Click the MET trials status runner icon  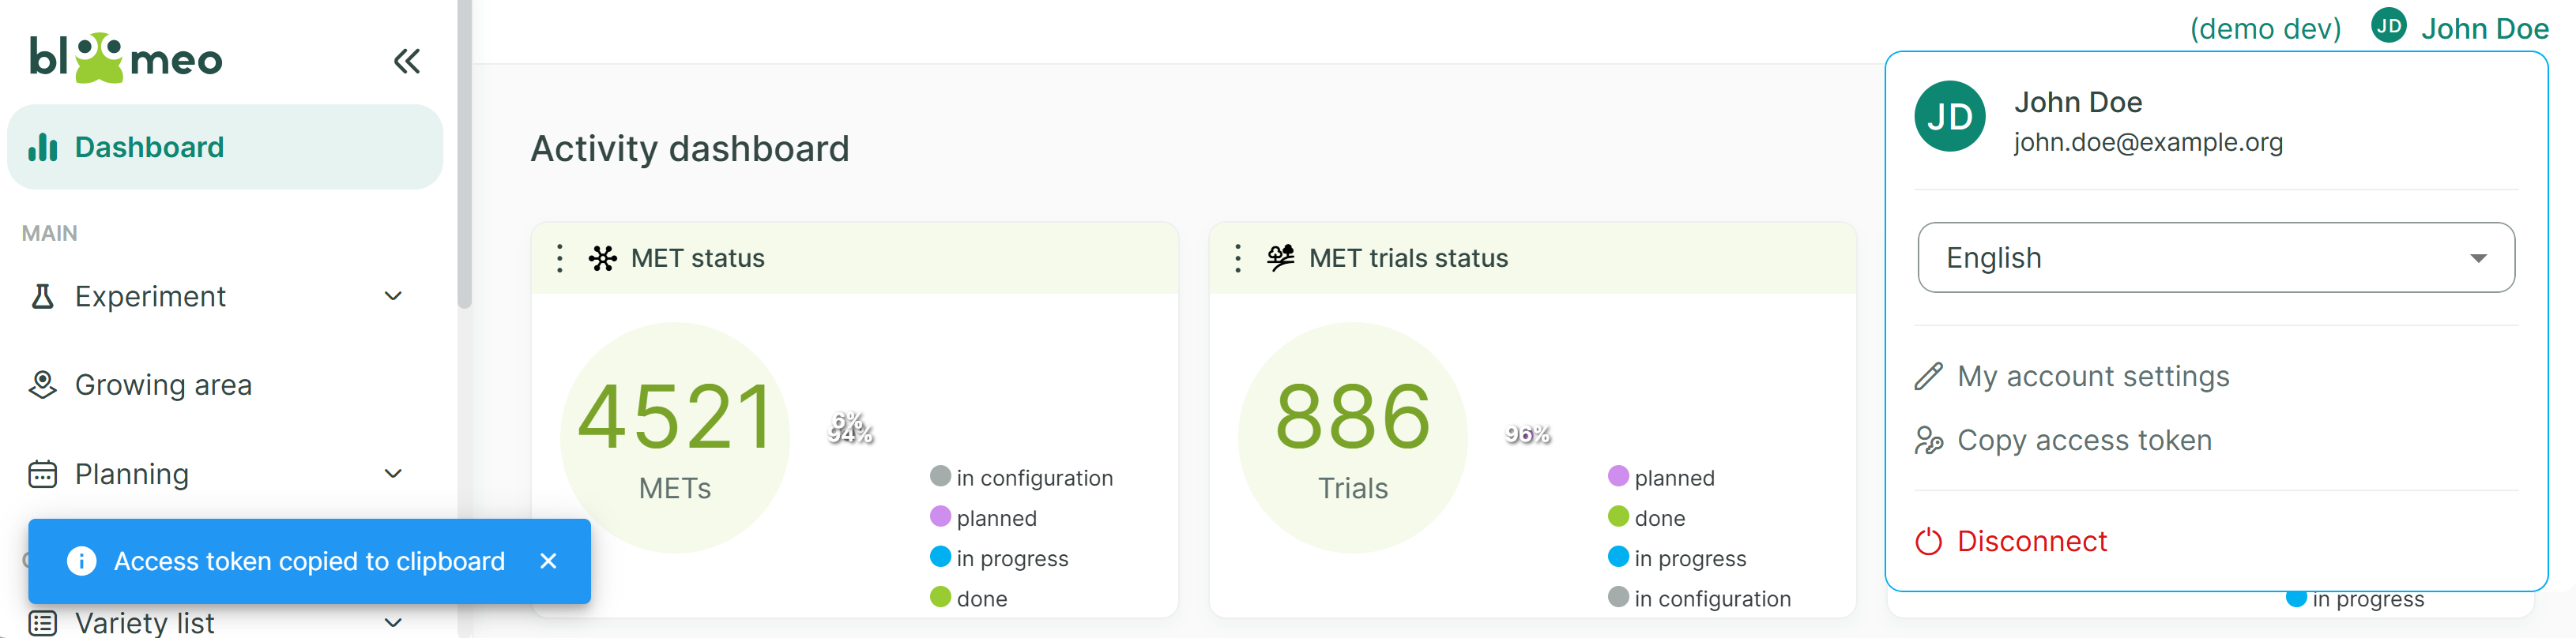(x=1281, y=257)
